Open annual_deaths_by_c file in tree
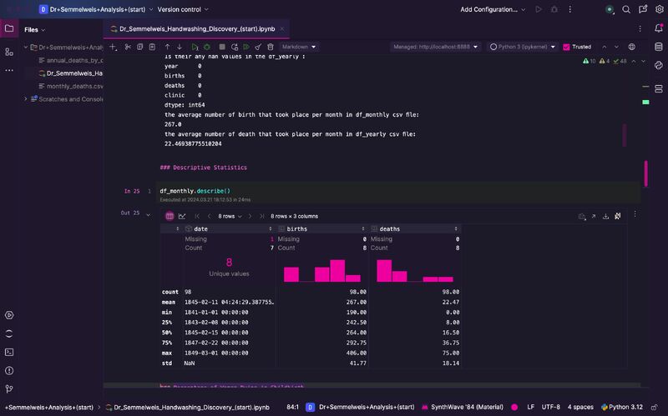 pyautogui.click(x=71, y=60)
